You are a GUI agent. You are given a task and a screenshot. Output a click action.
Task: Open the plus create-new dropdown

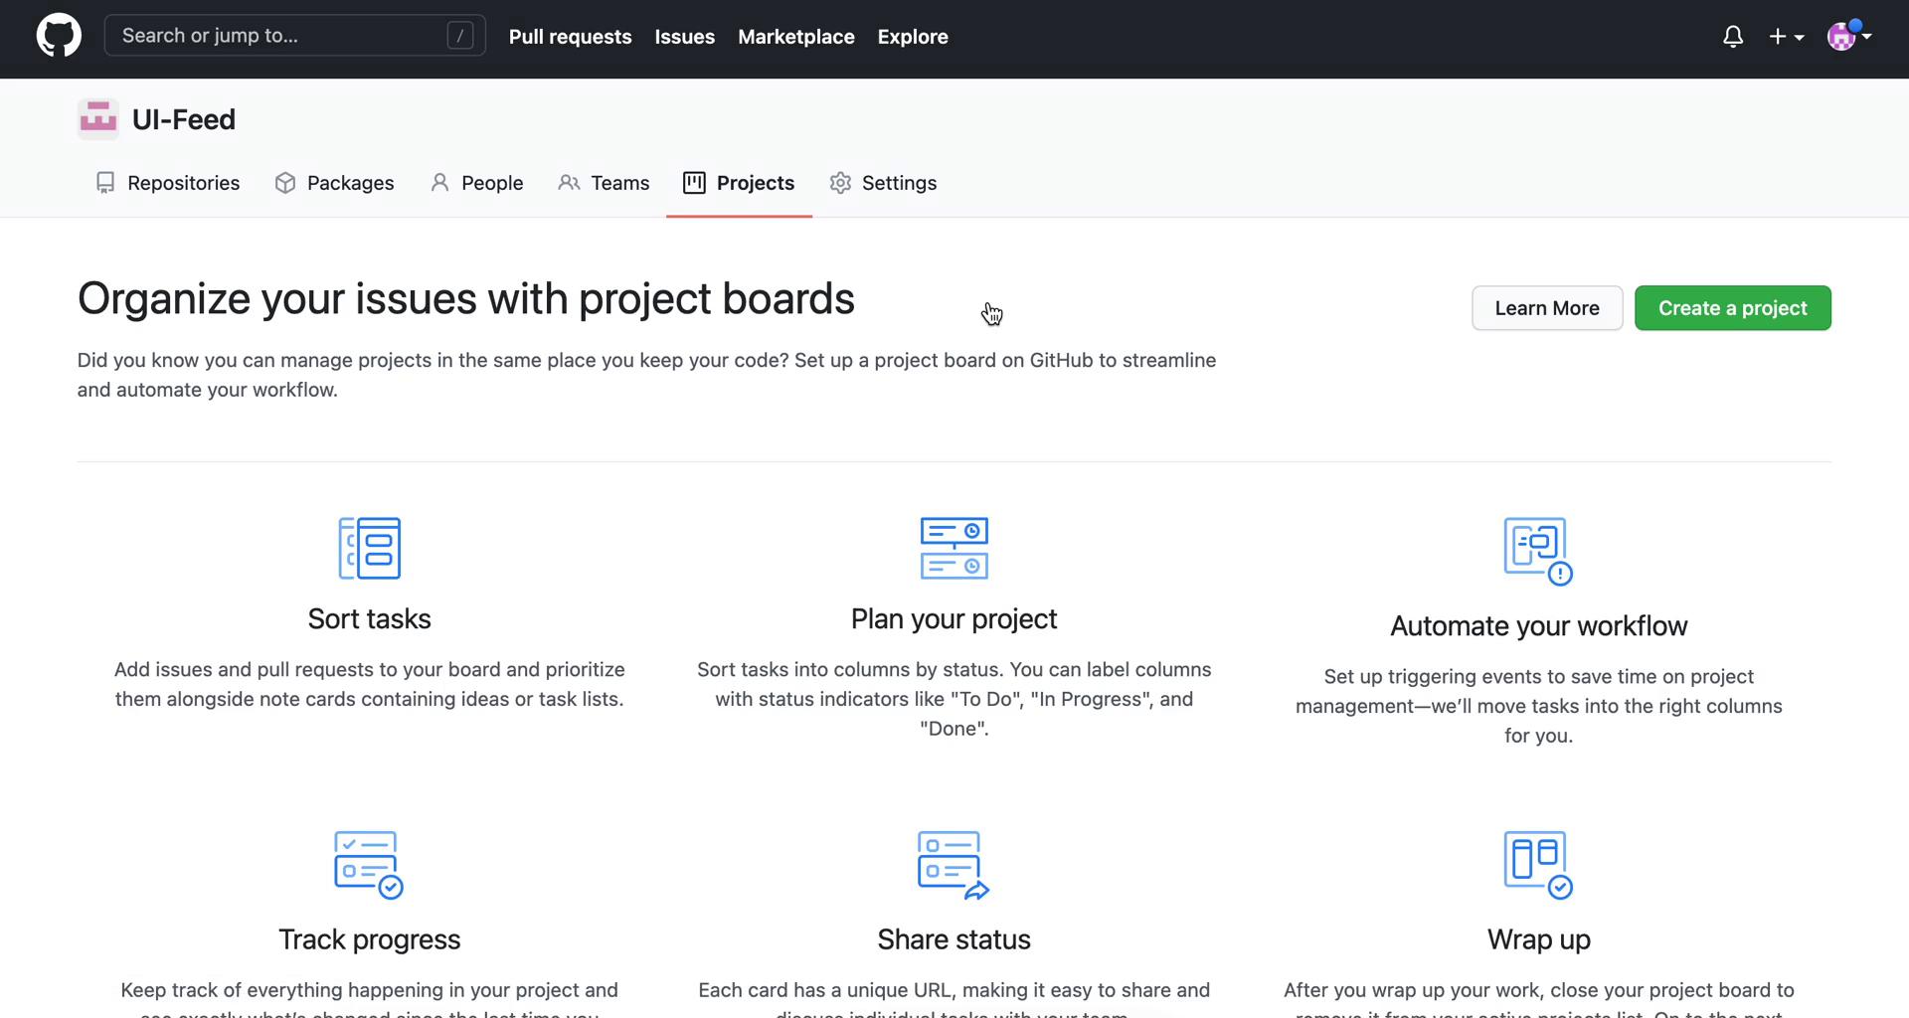[1787, 37]
